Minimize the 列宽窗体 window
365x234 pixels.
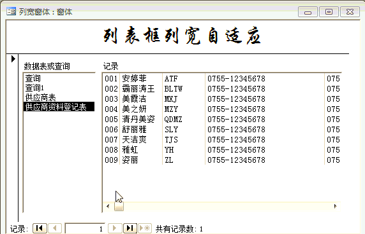pos(308,12)
